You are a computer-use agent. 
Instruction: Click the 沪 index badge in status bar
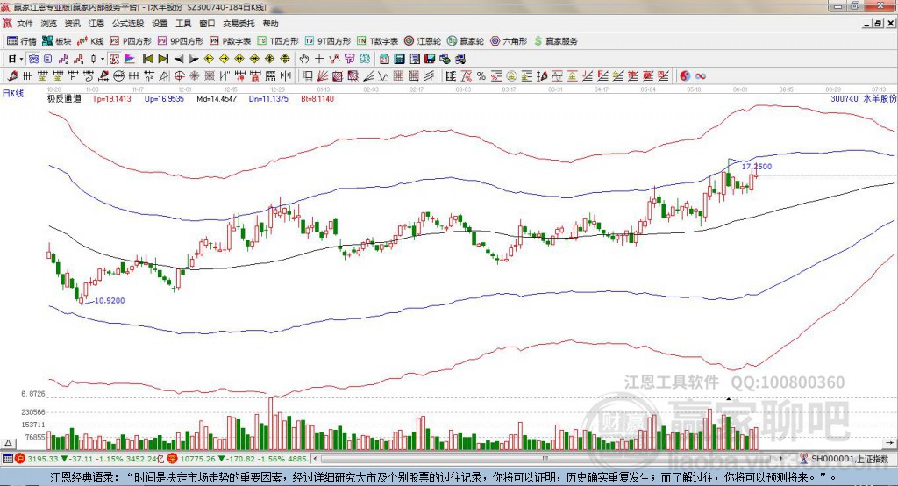click(x=19, y=459)
